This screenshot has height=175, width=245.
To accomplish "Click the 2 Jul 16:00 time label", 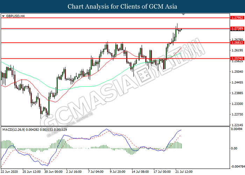I will point(75,172).
